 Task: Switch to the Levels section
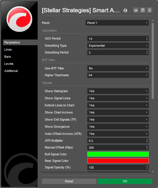point(9,64)
